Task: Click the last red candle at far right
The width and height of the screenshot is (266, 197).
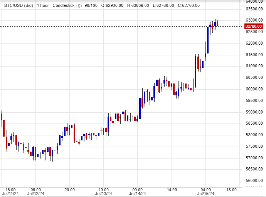Action: pos(217,24)
